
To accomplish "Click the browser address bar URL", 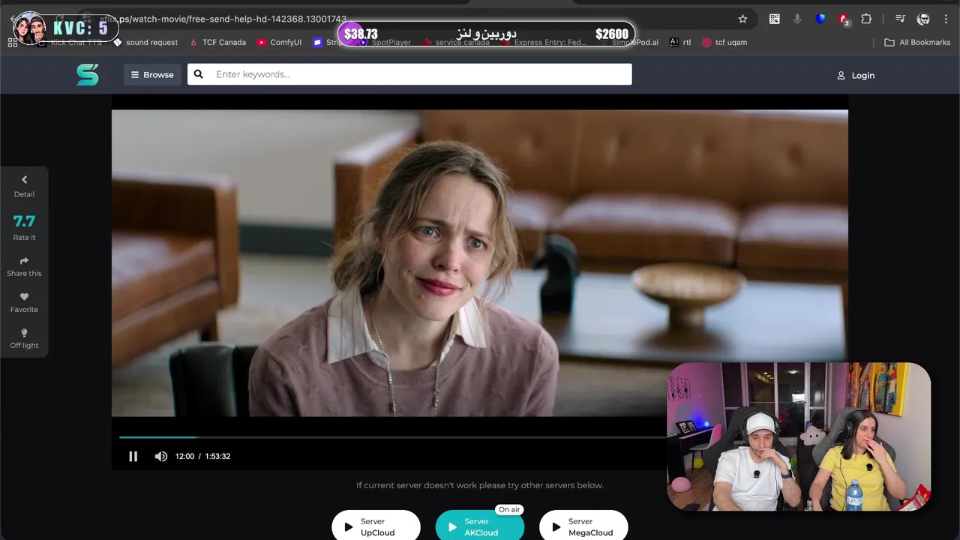I will tap(223, 19).
